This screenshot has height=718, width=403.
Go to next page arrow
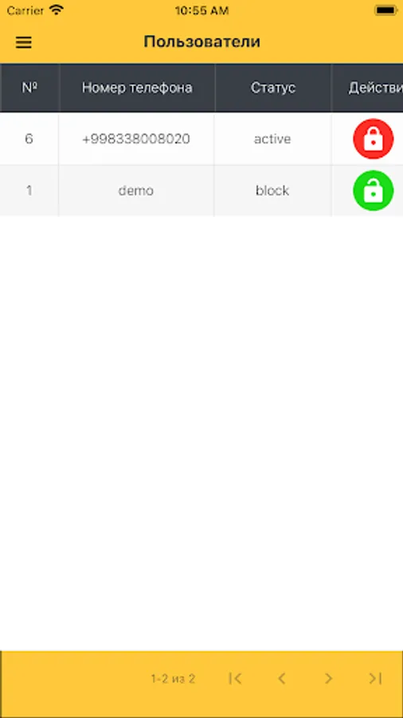tap(328, 678)
